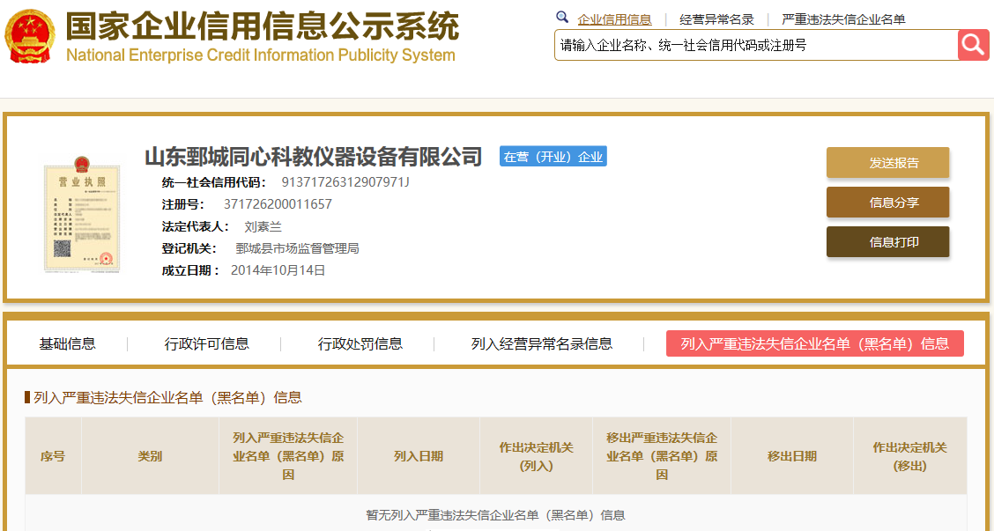Click establishment date 2014年10月14日
The height and width of the screenshot is (531, 994).
click(278, 270)
